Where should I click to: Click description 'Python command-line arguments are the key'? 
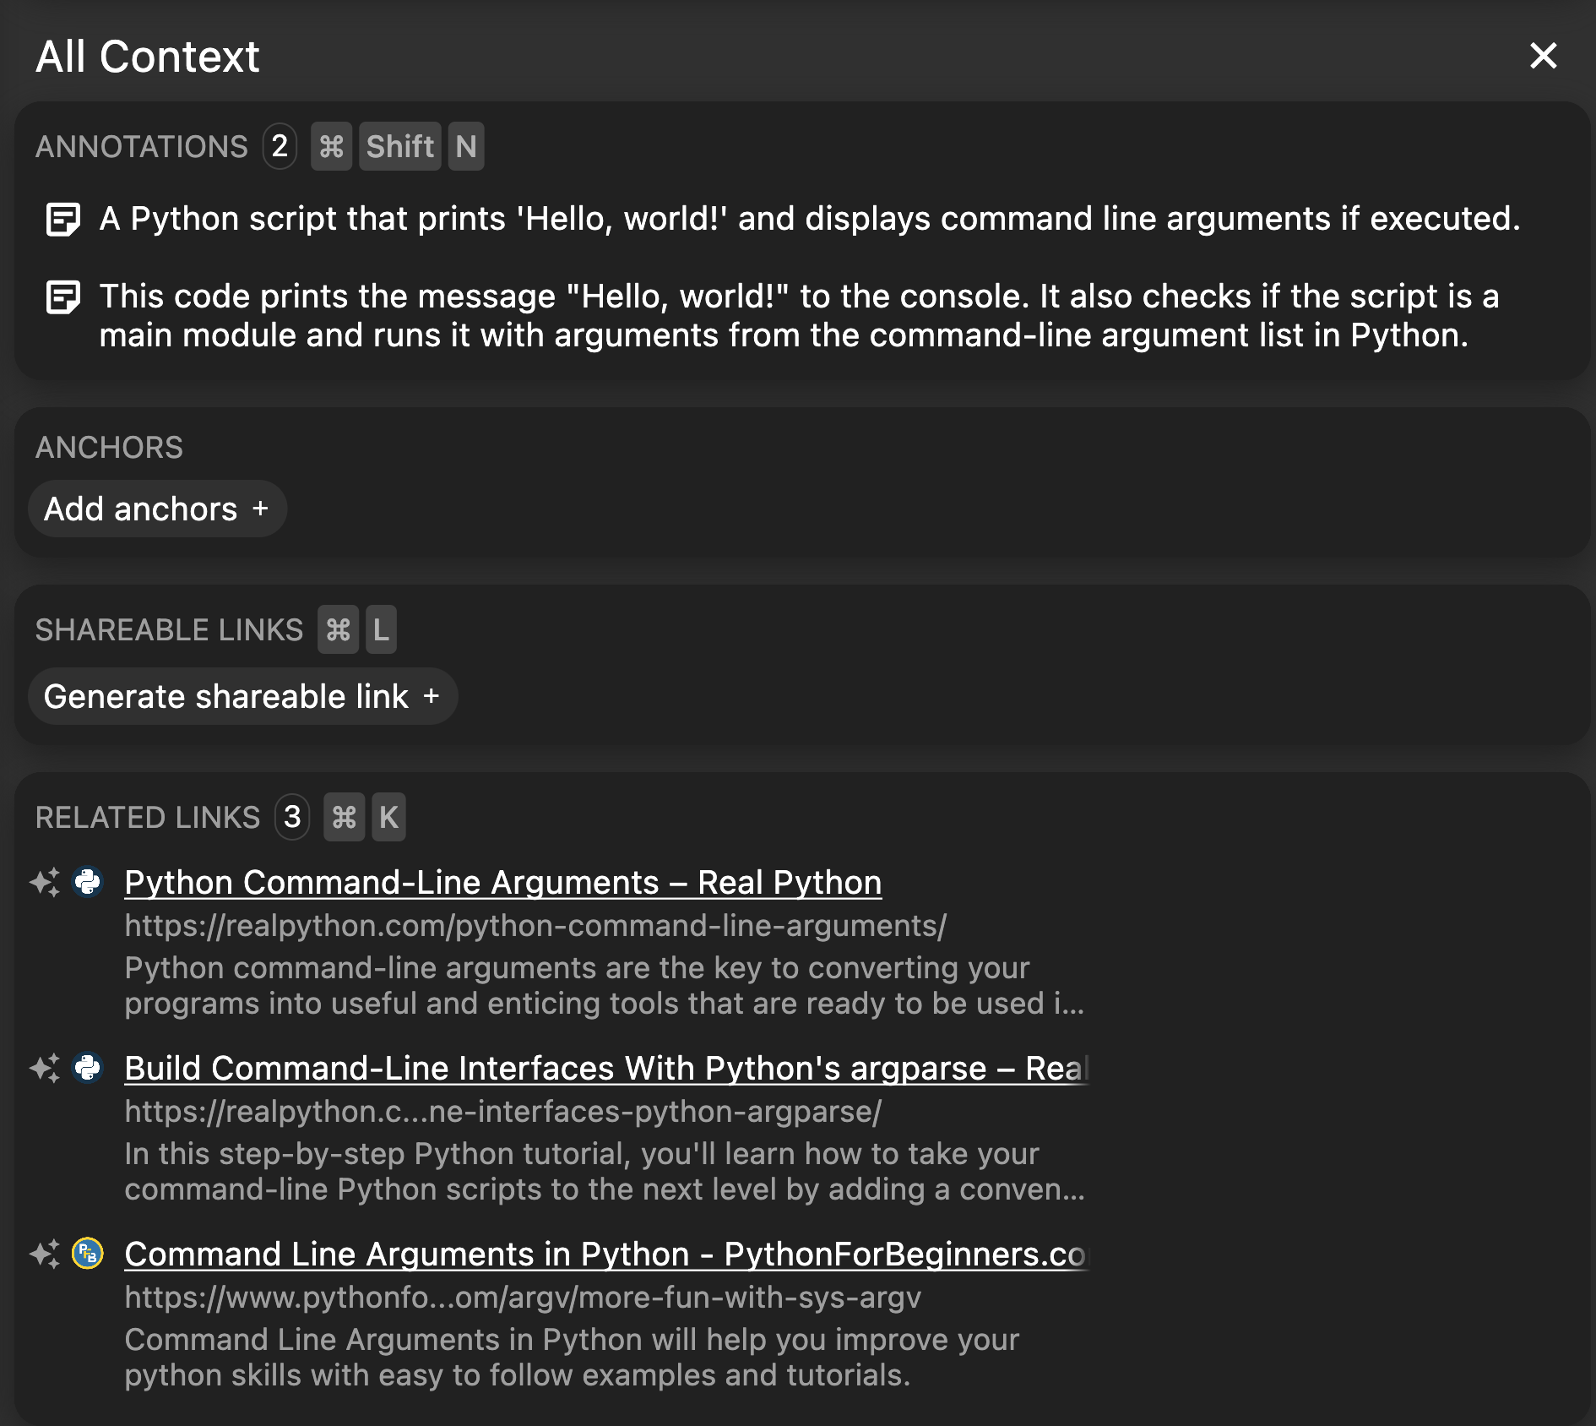[605, 985]
